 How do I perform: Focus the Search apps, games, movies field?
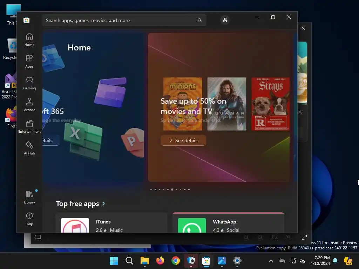(124, 20)
